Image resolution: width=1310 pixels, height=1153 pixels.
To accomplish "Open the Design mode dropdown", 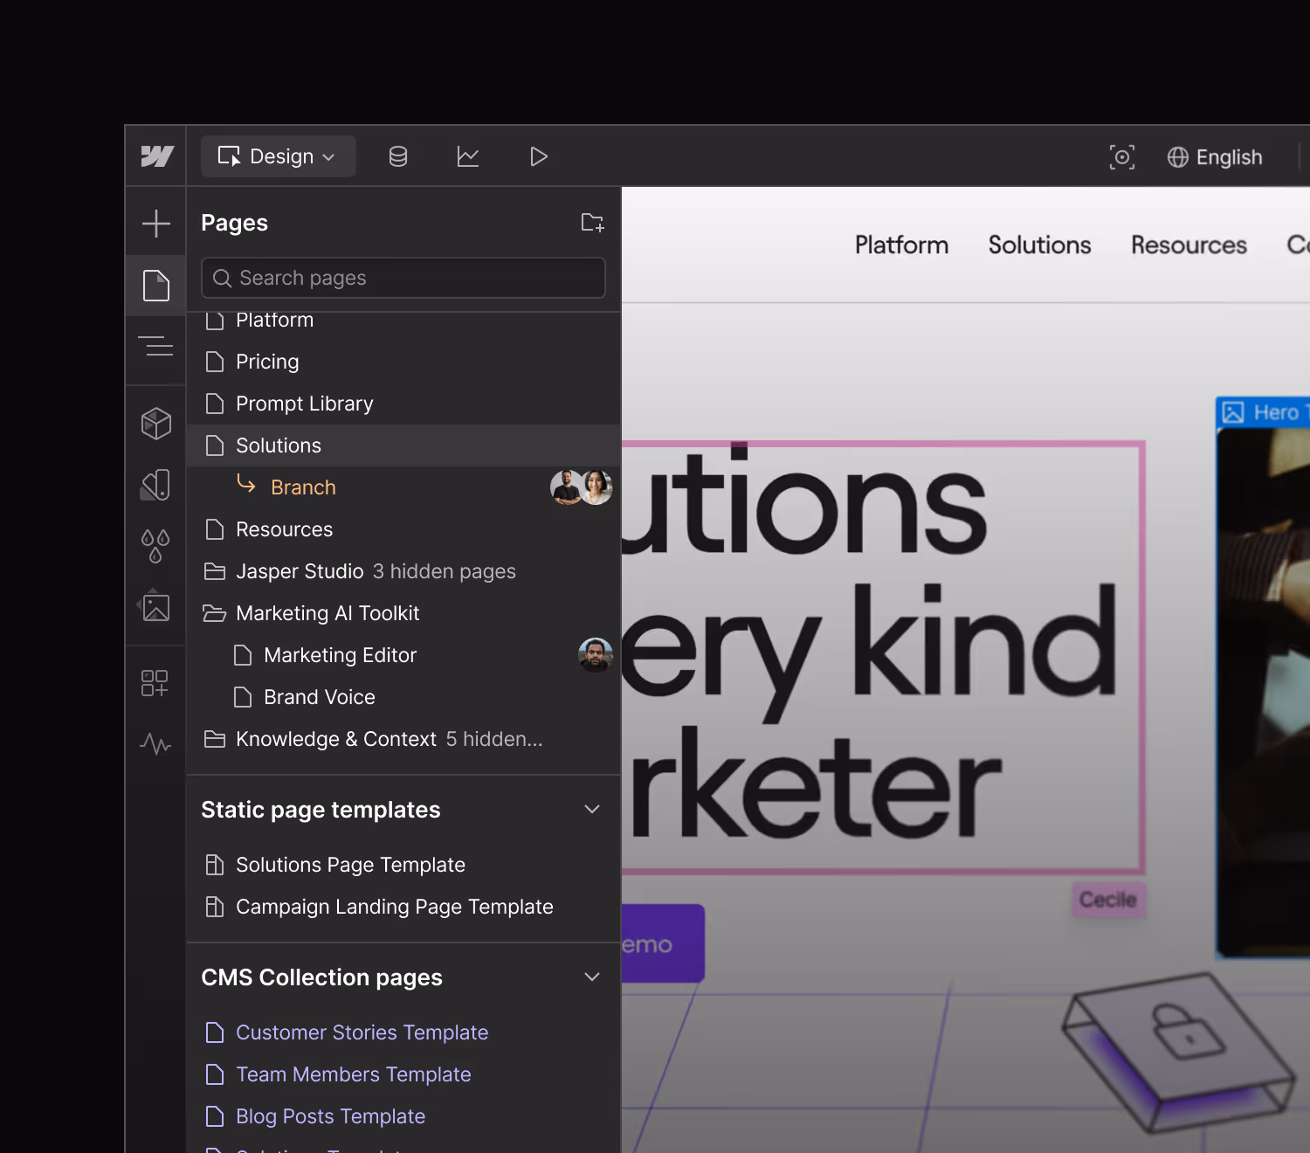I will pyautogui.click(x=278, y=156).
